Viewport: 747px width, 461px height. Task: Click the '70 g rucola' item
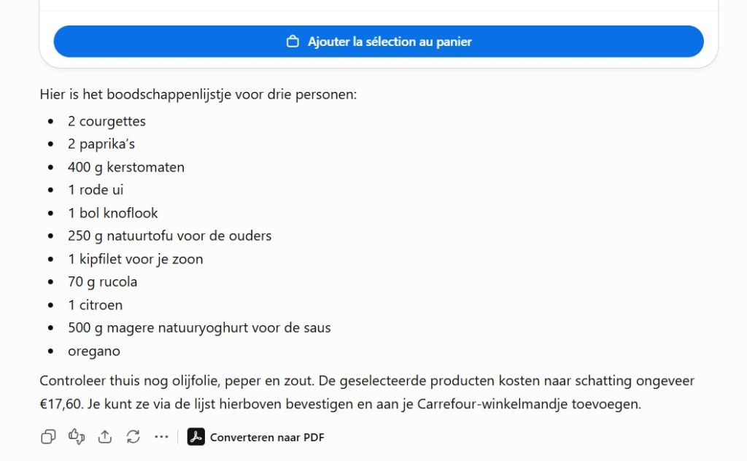click(x=102, y=282)
